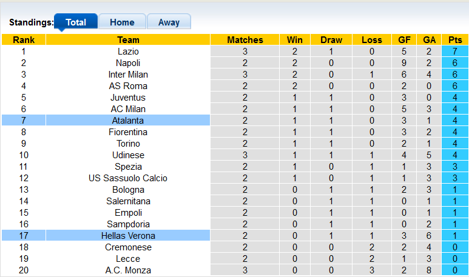Click the Pts column header
469x277 pixels.
[454, 40]
